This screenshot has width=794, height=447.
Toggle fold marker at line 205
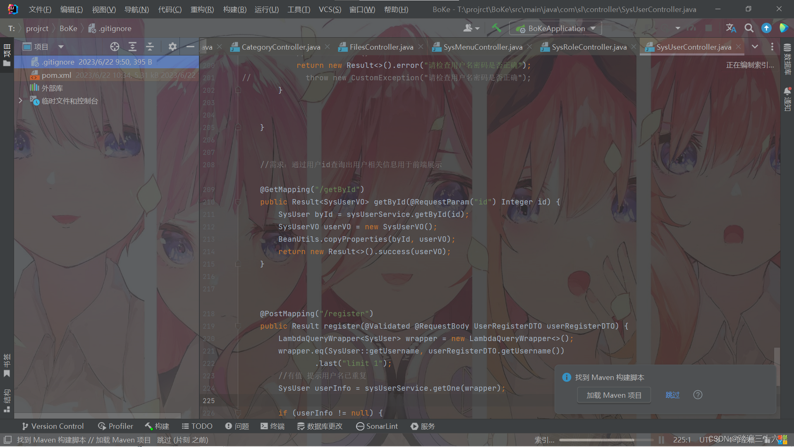[x=238, y=127]
